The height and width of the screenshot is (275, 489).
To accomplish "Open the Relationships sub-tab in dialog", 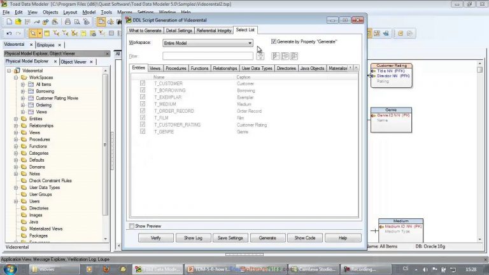I will click(x=225, y=68).
